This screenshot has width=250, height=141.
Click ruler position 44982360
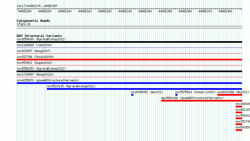tap(185, 11)
